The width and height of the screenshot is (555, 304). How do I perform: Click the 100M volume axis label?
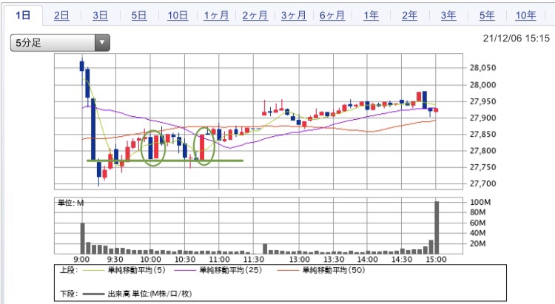[480, 202]
